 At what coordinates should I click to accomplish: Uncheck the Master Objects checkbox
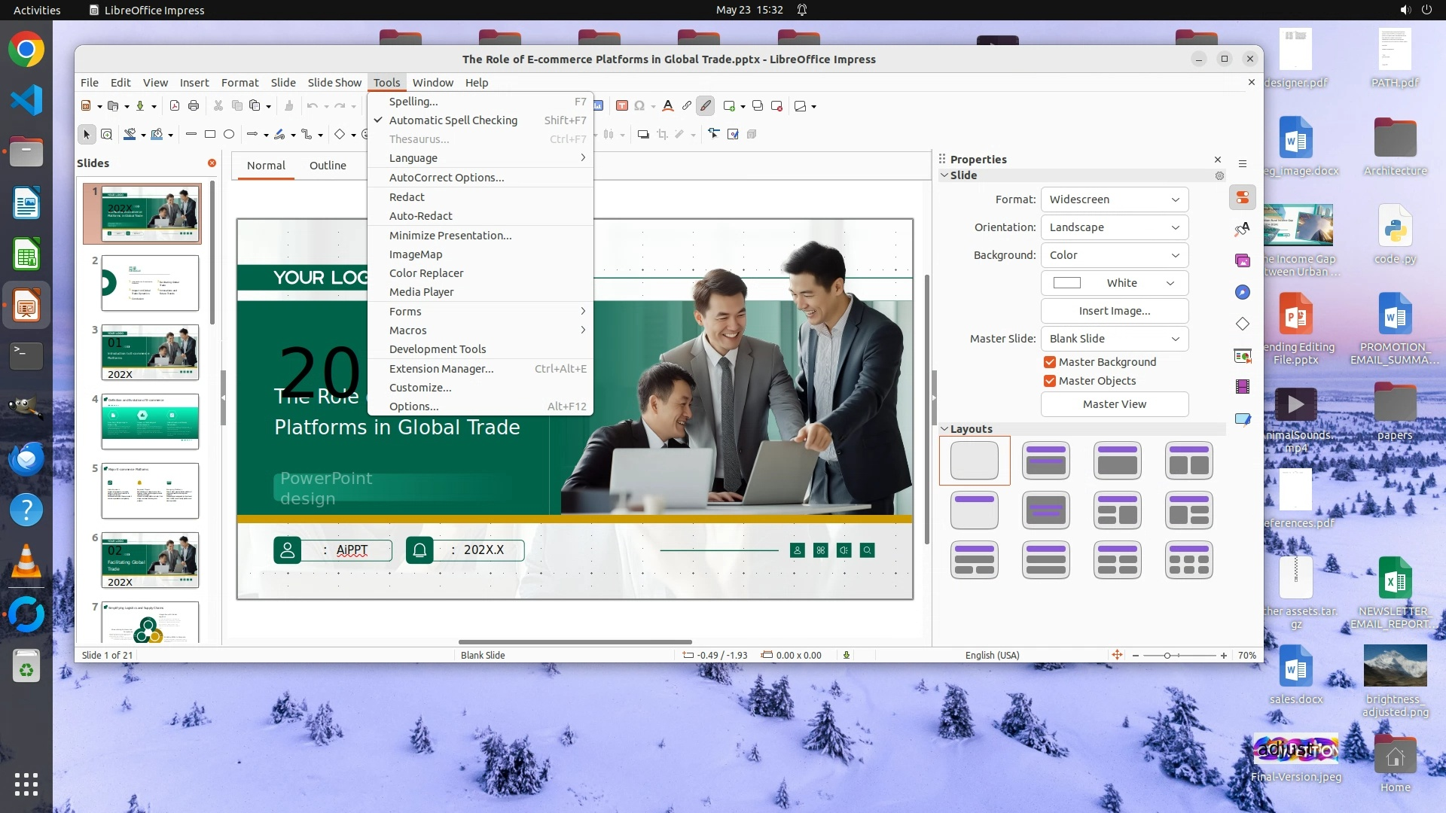pos(1050,381)
